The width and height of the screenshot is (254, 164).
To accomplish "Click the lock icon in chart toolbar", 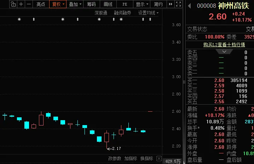I will coord(13,4).
